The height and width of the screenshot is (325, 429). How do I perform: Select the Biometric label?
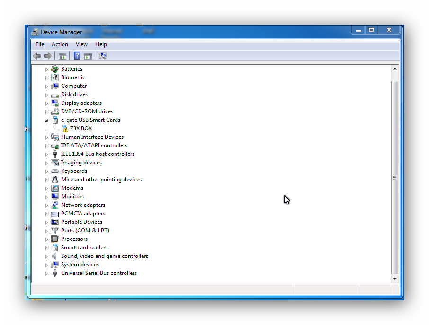click(73, 77)
